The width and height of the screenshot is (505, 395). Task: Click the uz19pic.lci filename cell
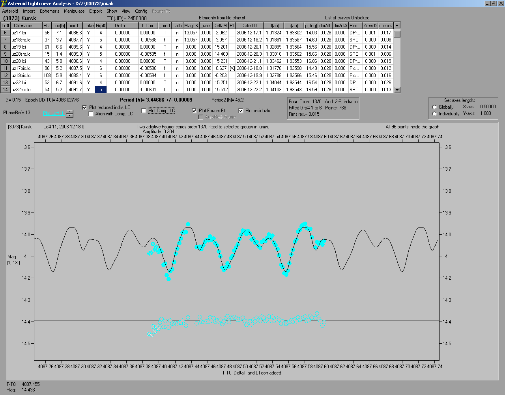[26, 75]
